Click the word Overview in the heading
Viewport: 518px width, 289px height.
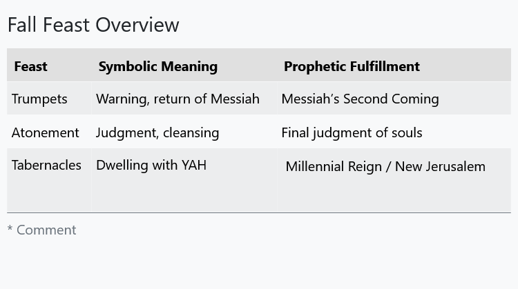point(137,25)
